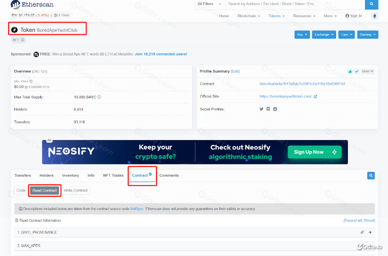Expand the Tokens menu
This screenshot has height=256, width=388.
277,16
